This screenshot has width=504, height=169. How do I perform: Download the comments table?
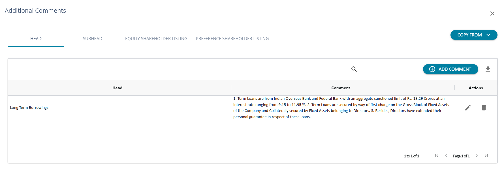(488, 69)
